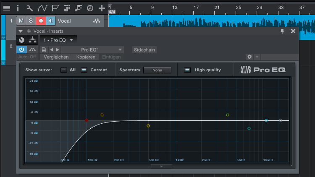
Task: Open the preset document icon menu
Action: [x=44, y=49]
